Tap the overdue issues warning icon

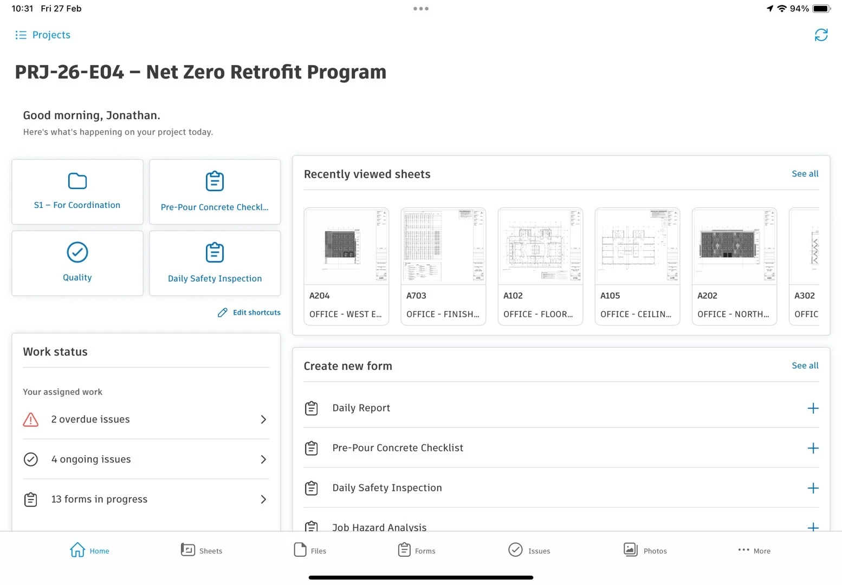[x=31, y=419]
